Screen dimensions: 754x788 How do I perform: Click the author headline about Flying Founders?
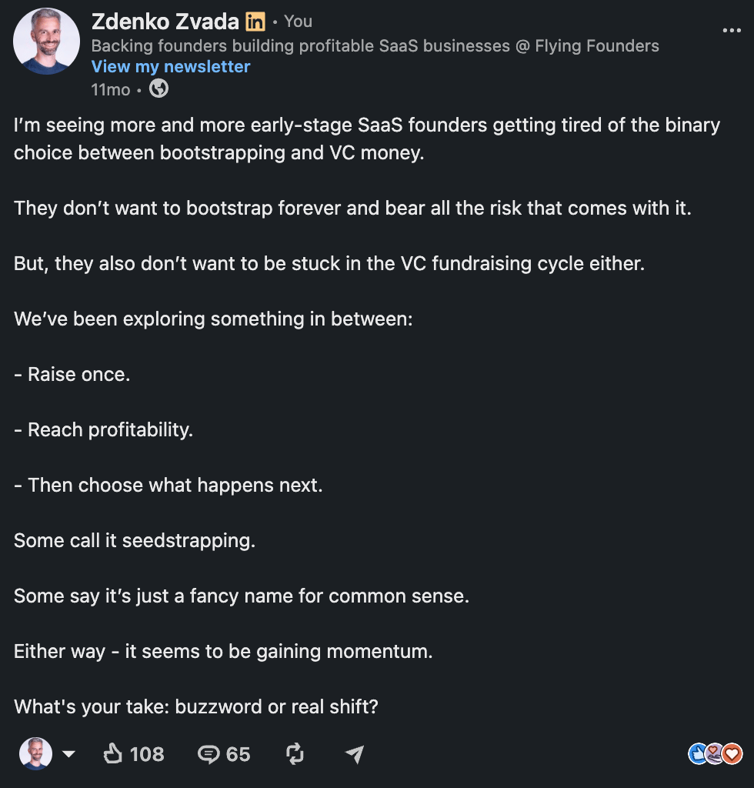[x=375, y=45]
